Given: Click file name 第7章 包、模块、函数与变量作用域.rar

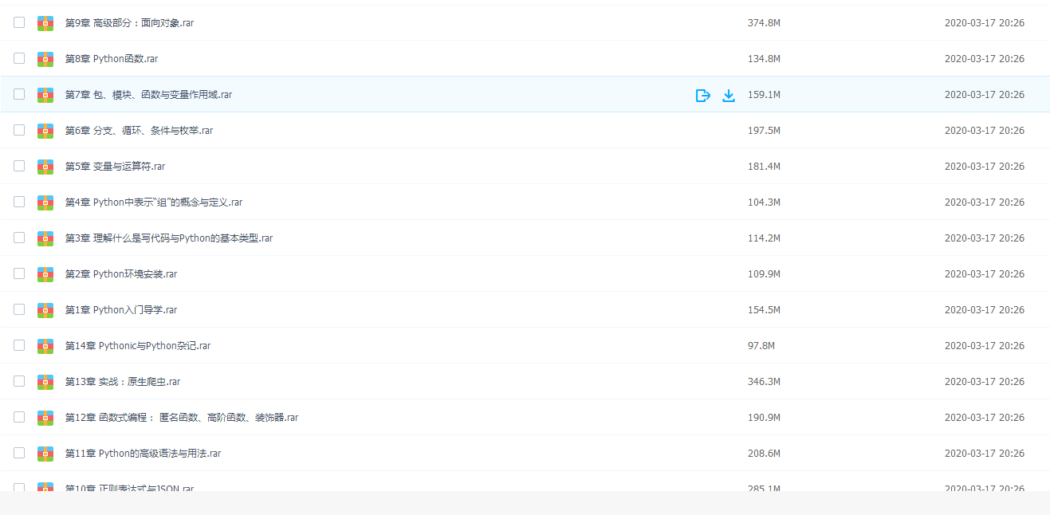Looking at the screenshot, I should click(x=148, y=95).
